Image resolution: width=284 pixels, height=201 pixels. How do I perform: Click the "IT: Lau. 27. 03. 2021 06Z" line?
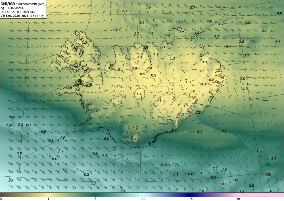tap(18, 12)
